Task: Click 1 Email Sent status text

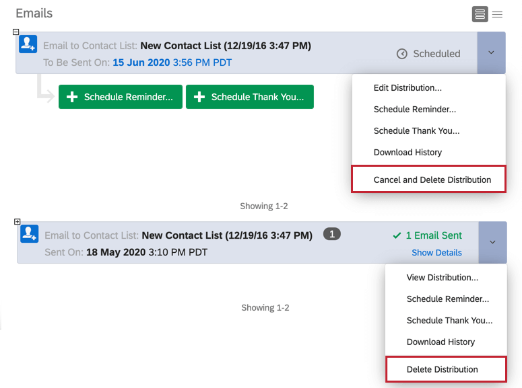Action: (x=434, y=235)
